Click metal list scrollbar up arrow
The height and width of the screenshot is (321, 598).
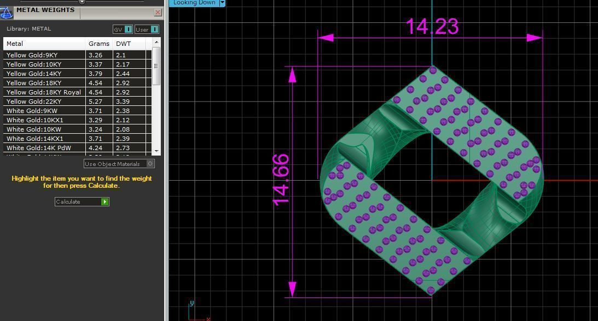click(x=156, y=42)
